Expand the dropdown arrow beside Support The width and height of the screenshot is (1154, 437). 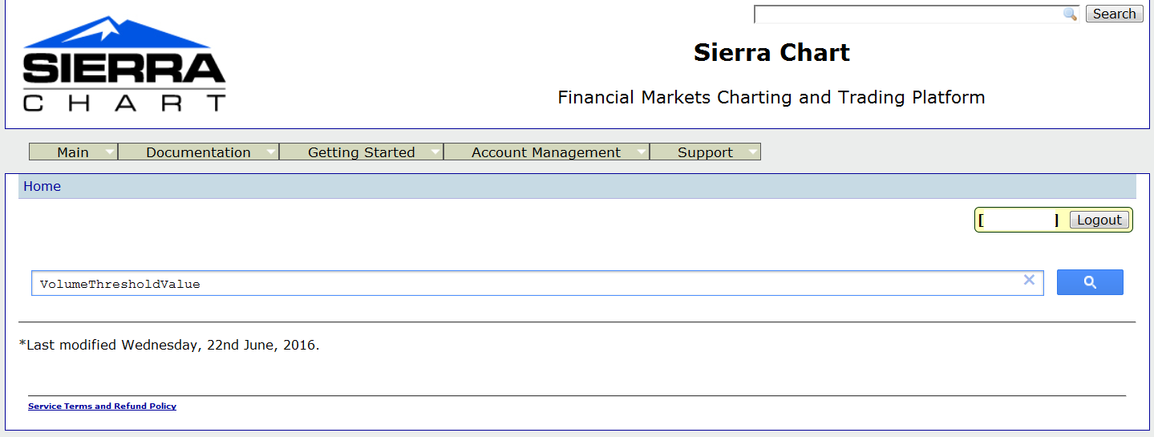(x=751, y=152)
